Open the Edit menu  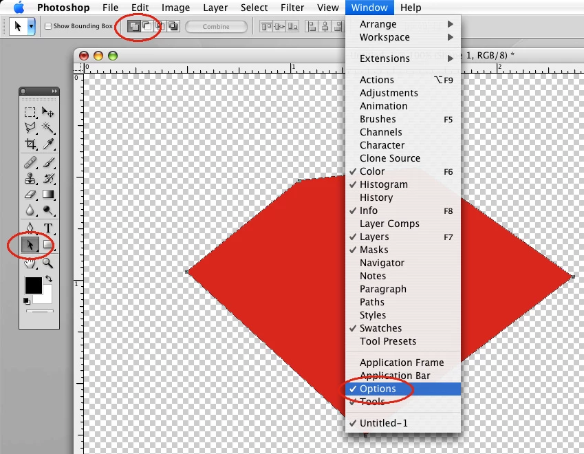click(140, 8)
